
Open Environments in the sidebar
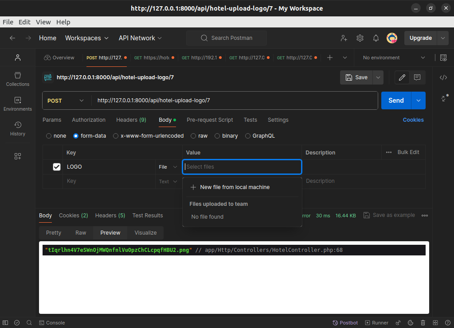(18, 104)
